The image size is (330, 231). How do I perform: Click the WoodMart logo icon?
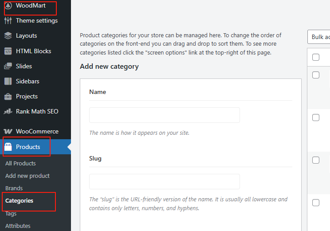pos(8,6)
